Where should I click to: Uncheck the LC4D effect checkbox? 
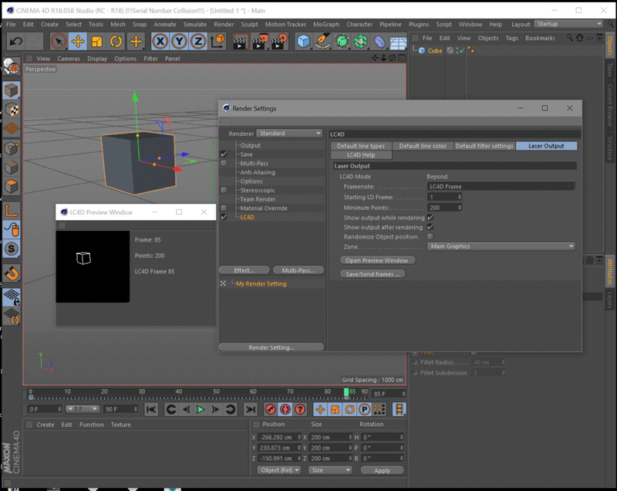pos(224,217)
